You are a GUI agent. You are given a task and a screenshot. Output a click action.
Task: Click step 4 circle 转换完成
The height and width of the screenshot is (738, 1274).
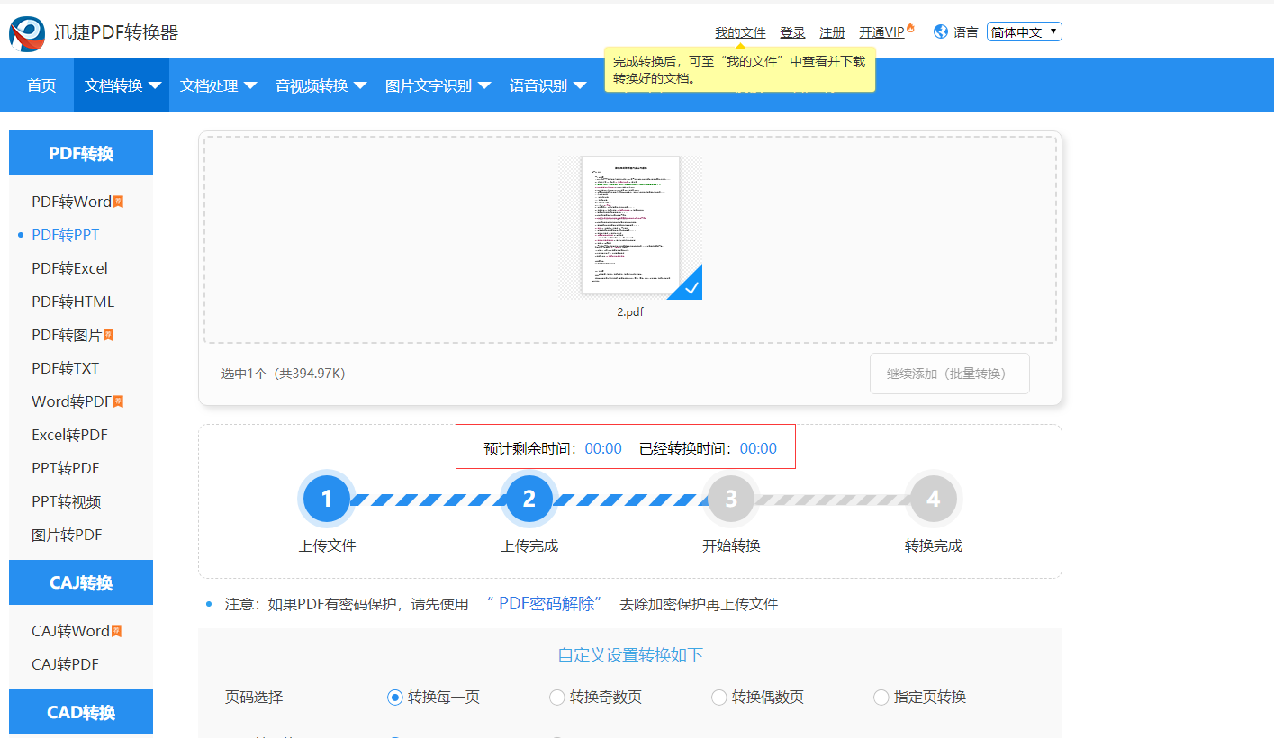coord(934,499)
